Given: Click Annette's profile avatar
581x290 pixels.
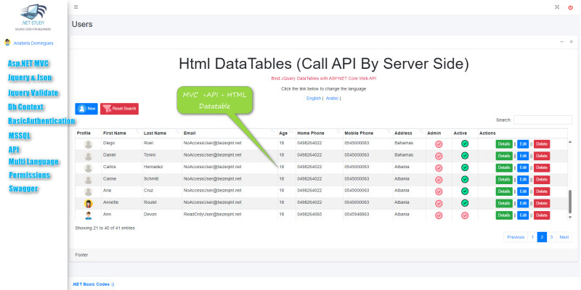Looking at the screenshot, I should coord(89,204).
